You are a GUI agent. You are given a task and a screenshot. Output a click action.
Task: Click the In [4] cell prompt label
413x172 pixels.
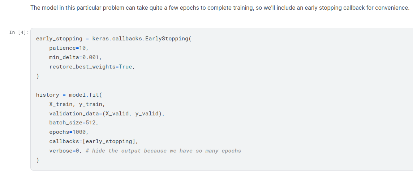(x=19, y=32)
